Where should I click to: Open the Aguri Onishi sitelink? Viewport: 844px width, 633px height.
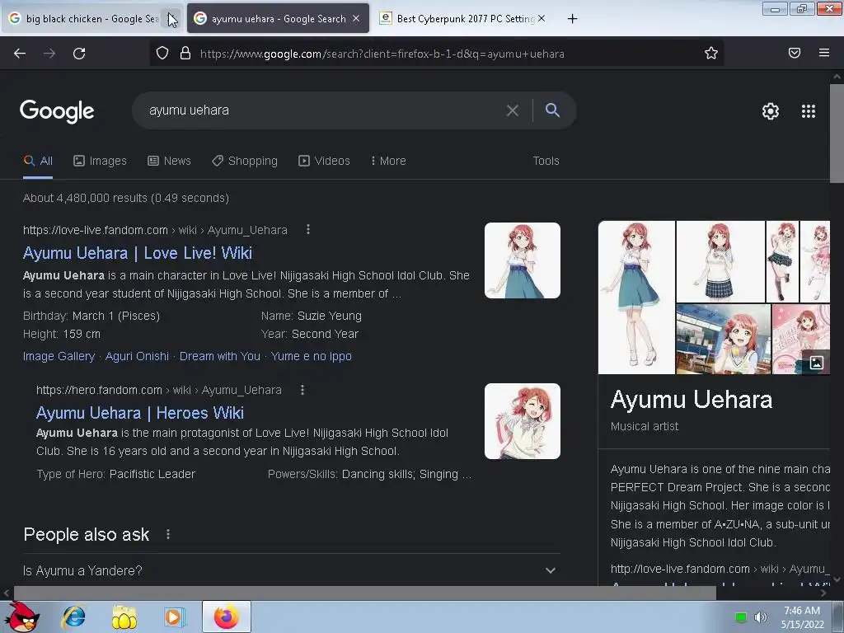(137, 356)
